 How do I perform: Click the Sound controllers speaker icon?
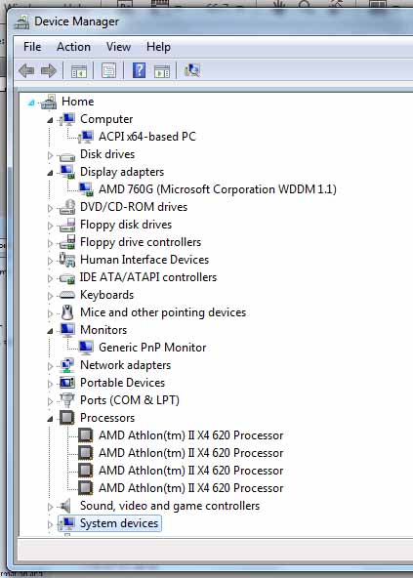pos(66,506)
